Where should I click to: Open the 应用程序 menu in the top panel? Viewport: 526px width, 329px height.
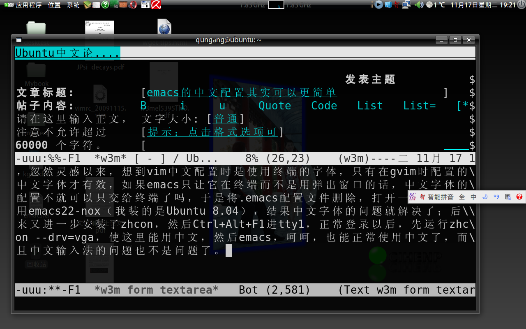29,5
